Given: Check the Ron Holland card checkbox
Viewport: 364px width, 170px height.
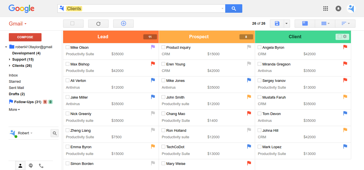Looking at the screenshot, I should [x=164, y=130].
